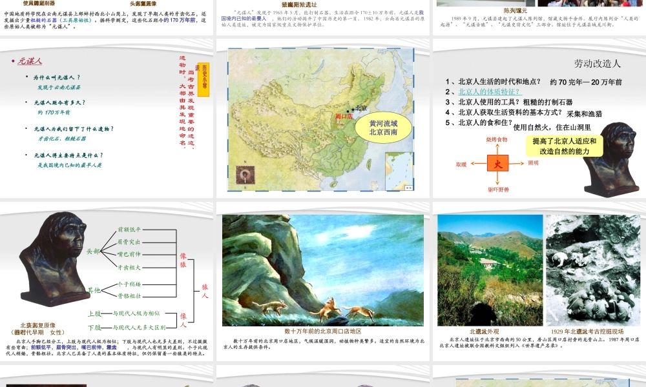Screen dimensions: 646x387
Task: Click the underlined 北京人的体质特征？ link
Action: tap(490, 92)
